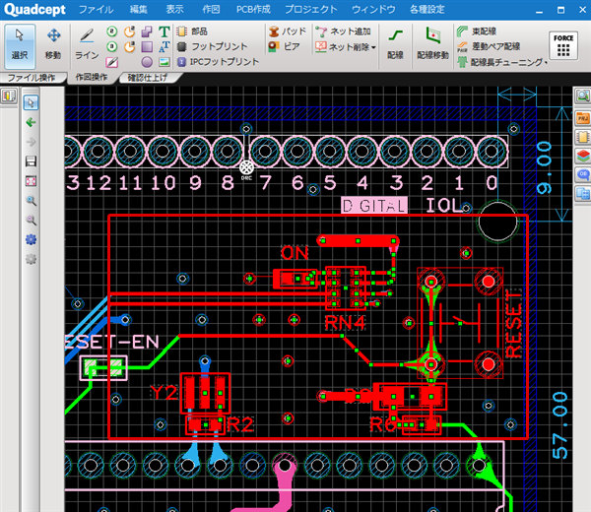This screenshot has height=512, width=591.
Task: Undo with the green back arrow
Action: (31, 122)
